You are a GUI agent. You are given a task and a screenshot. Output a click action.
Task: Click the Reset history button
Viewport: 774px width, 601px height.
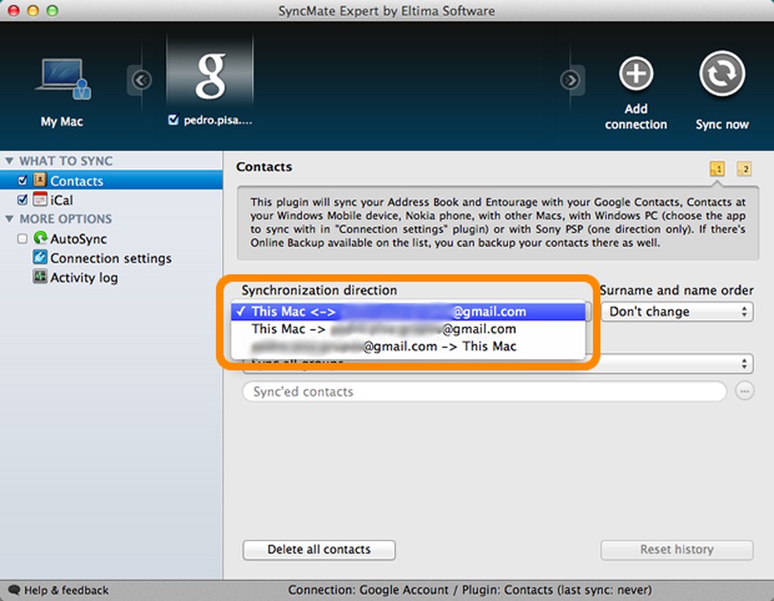676,550
